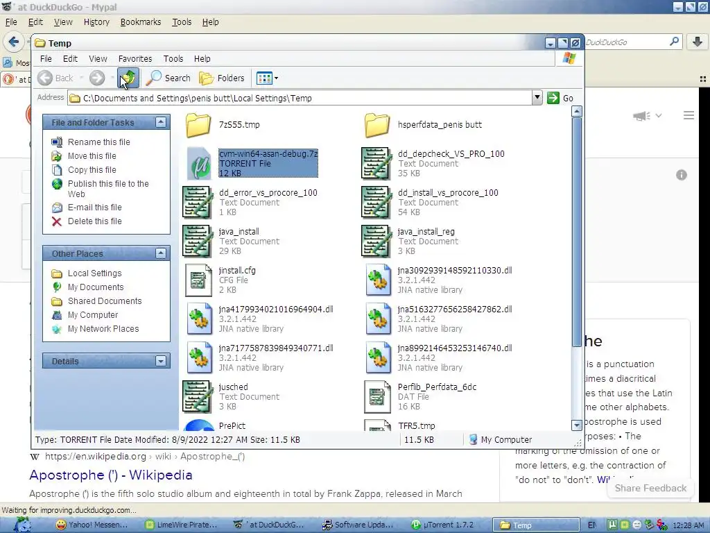Switch to Software Update taskbar button
Screen dimensions: 710x533
coord(358,525)
